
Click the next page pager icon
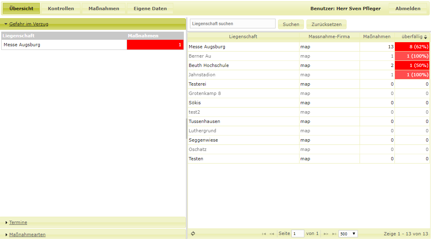coord(326,234)
